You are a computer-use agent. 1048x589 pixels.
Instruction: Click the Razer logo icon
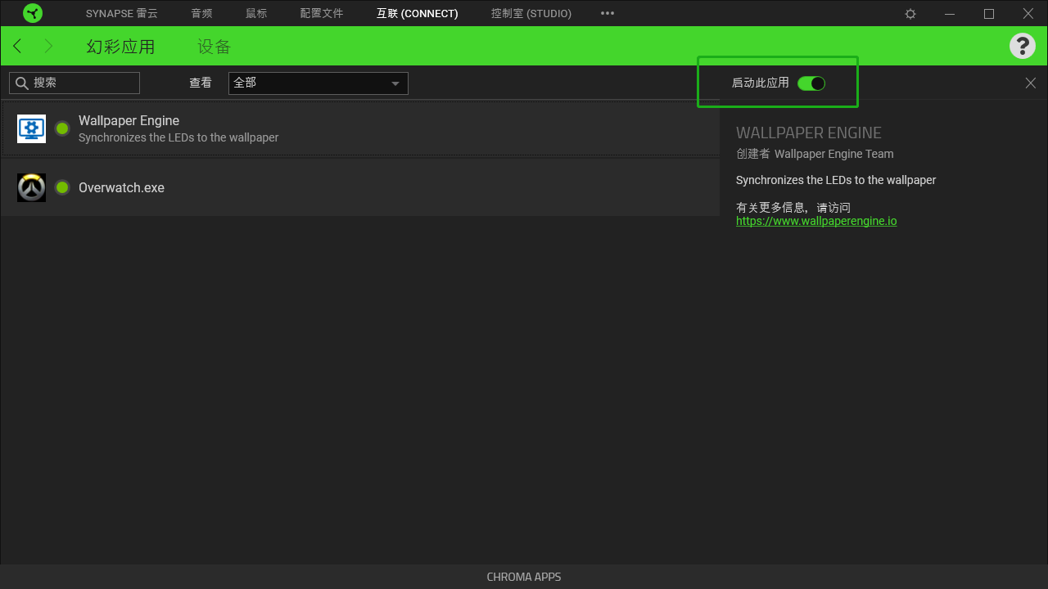tap(33, 13)
